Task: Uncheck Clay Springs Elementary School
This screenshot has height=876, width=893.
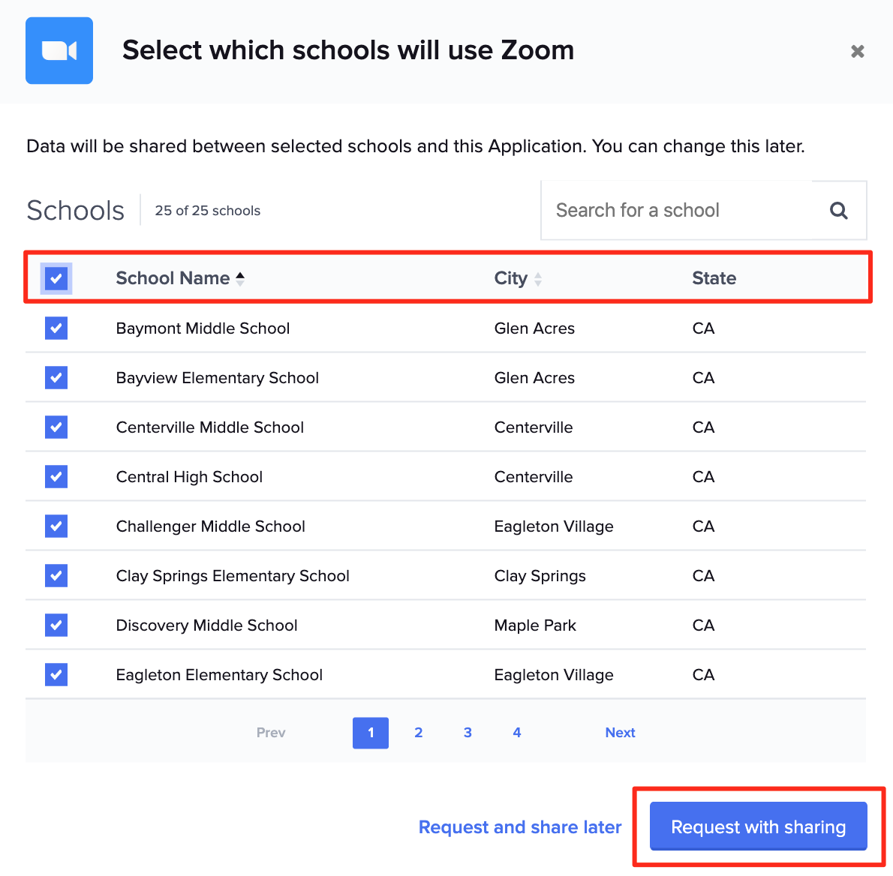Action: tap(56, 575)
